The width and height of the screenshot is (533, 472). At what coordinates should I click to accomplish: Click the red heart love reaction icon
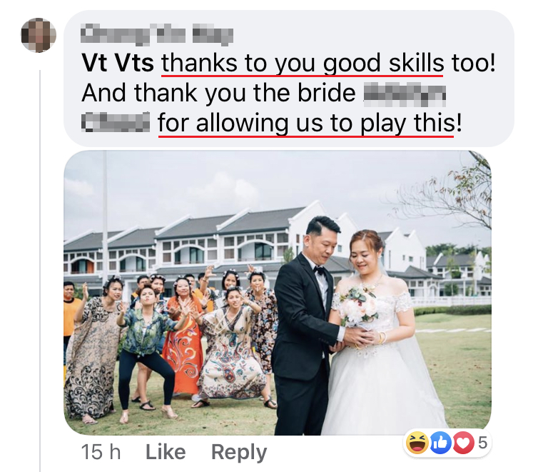click(x=463, y=443)
